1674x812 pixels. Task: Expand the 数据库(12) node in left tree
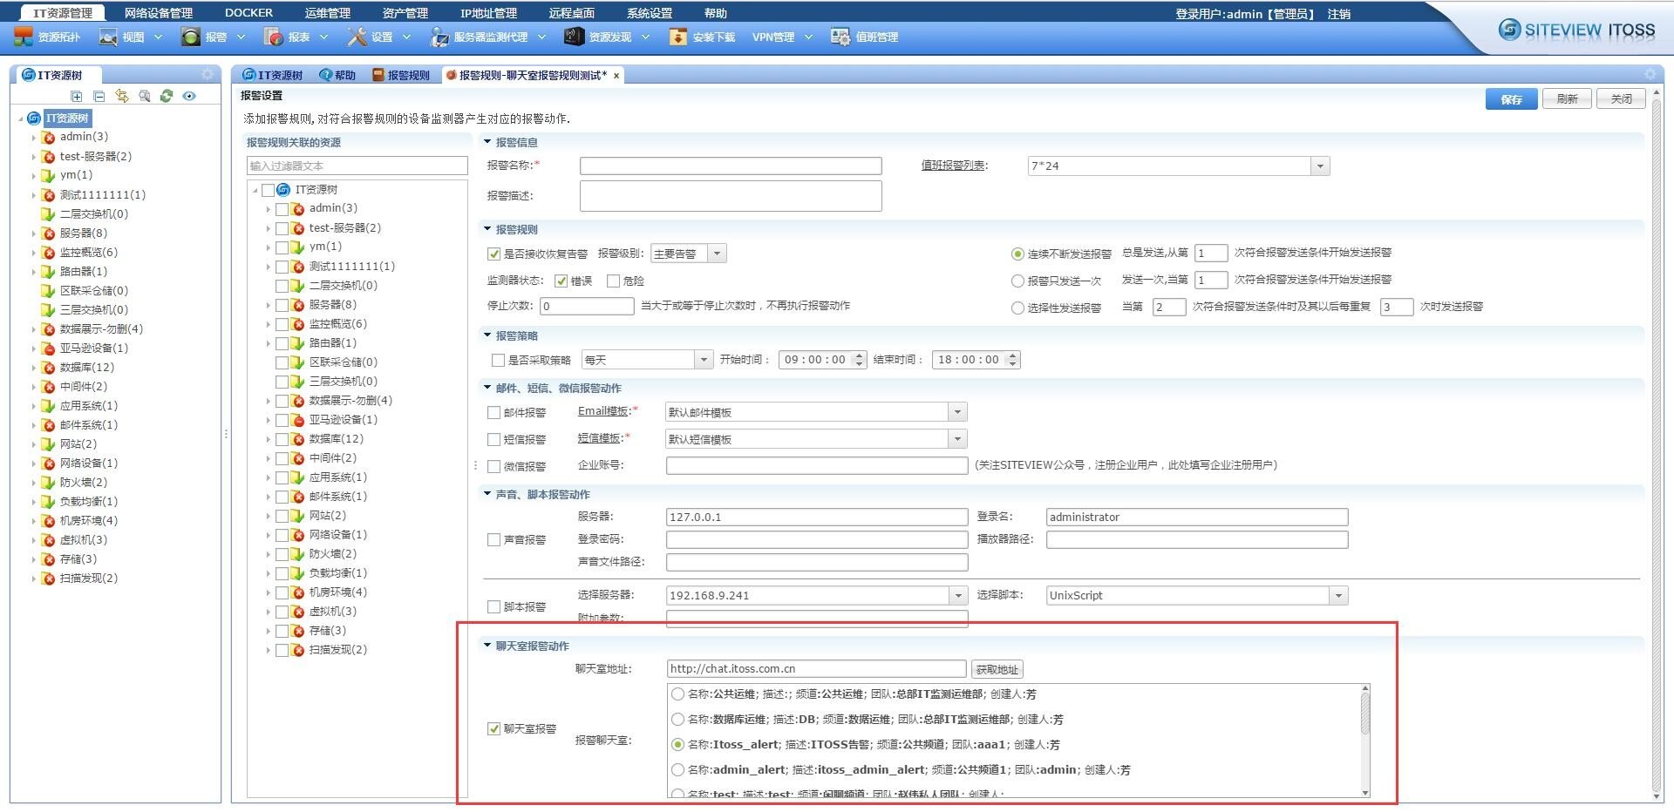pyautogui.click(x=34, y=368)
